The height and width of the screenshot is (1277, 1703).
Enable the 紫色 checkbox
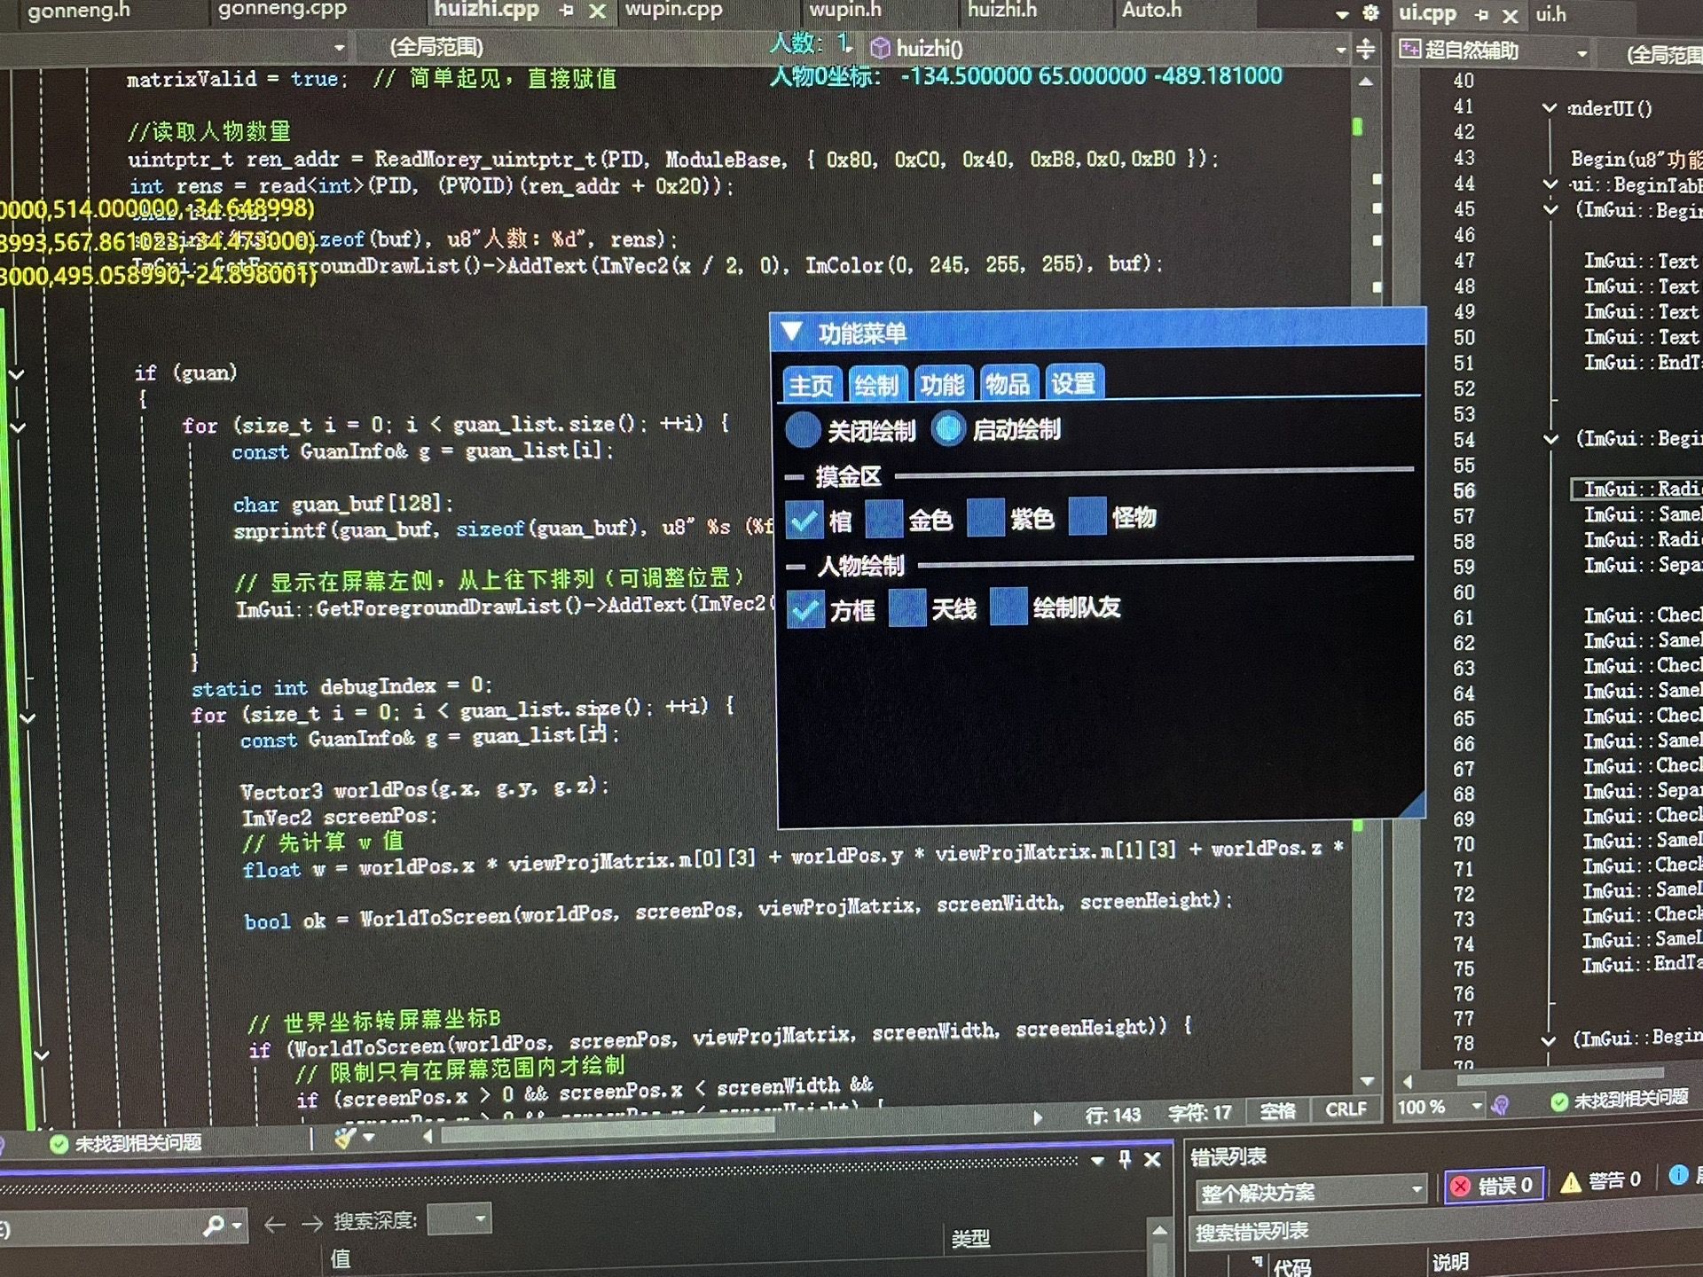(985, 518)
